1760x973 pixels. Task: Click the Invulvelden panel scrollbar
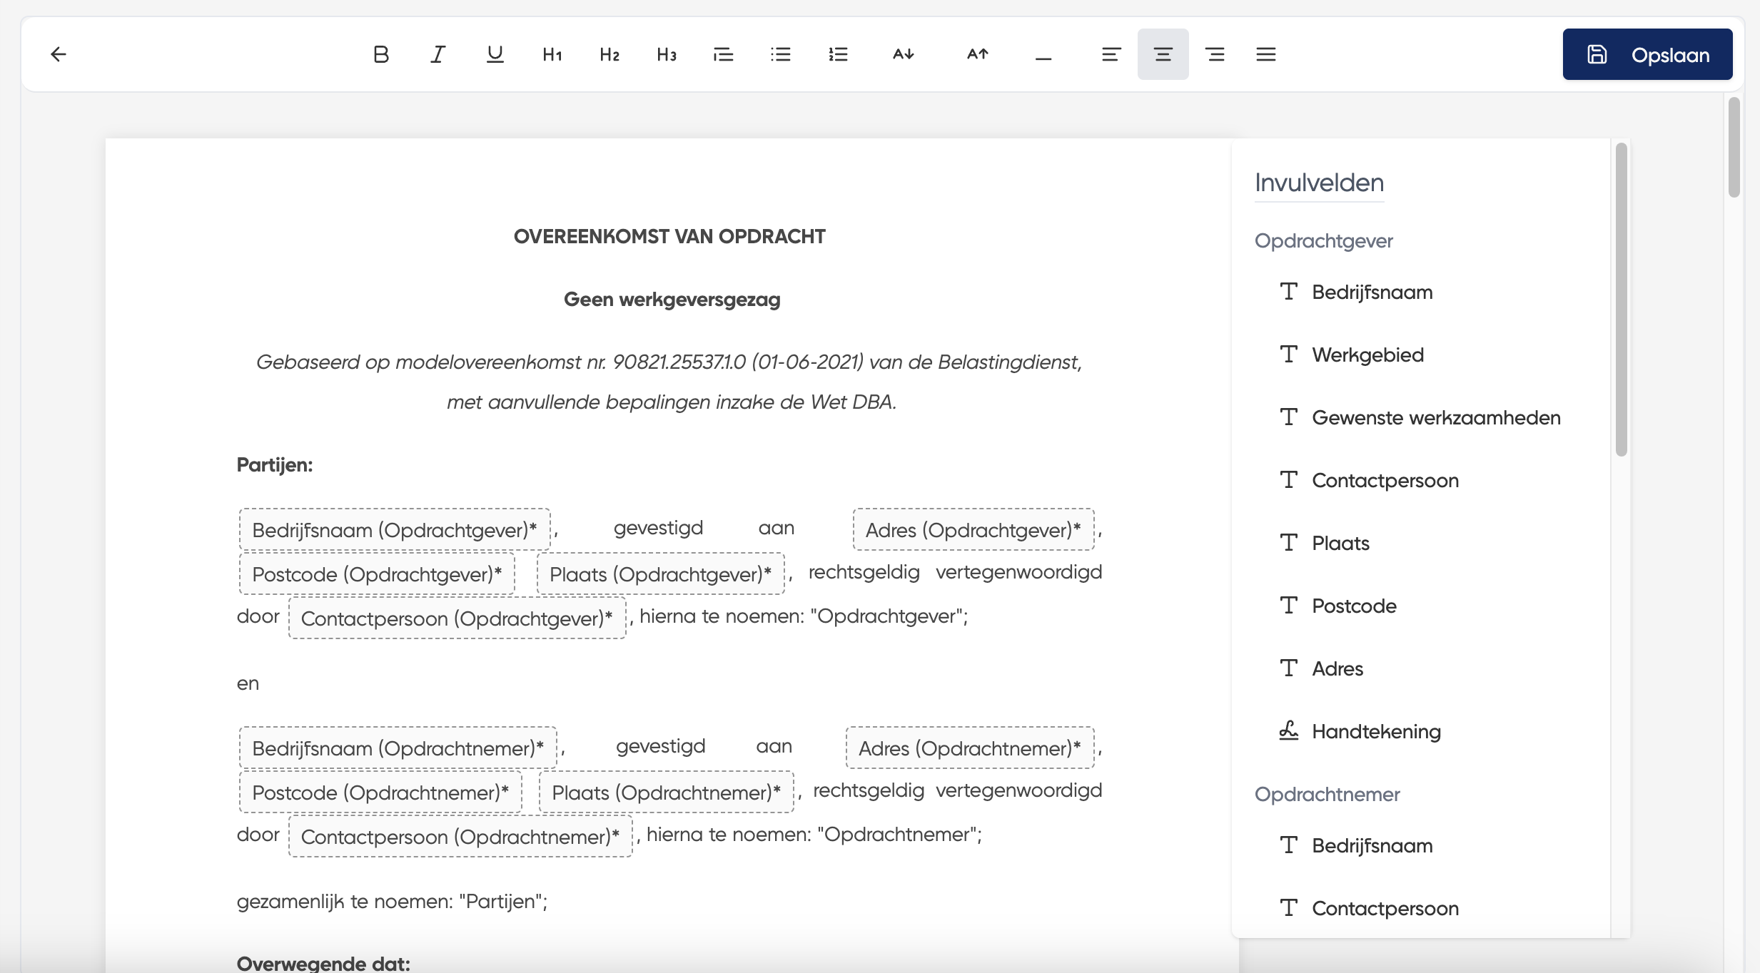point(1622,300)
